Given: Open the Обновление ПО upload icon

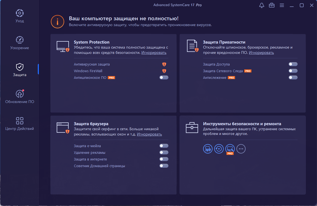Looking at the screenshot, I should [x=20, y=94].
